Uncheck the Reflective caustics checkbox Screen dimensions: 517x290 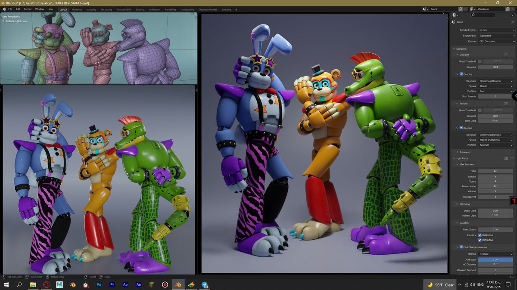[x=480, y=235]
